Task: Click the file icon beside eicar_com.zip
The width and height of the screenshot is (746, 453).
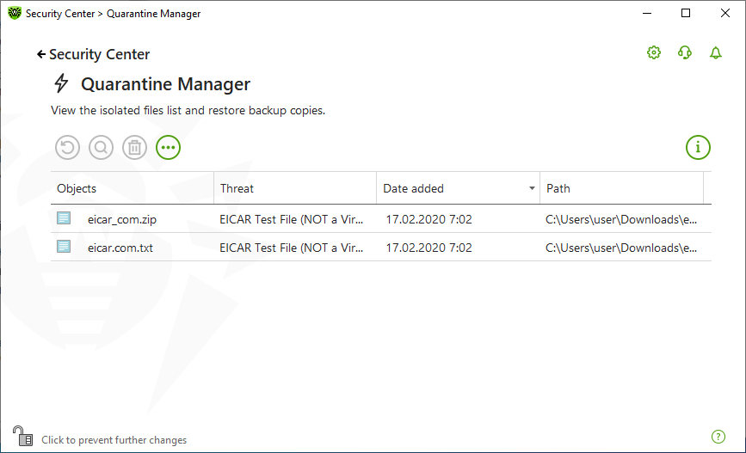Action: point(64,218)
